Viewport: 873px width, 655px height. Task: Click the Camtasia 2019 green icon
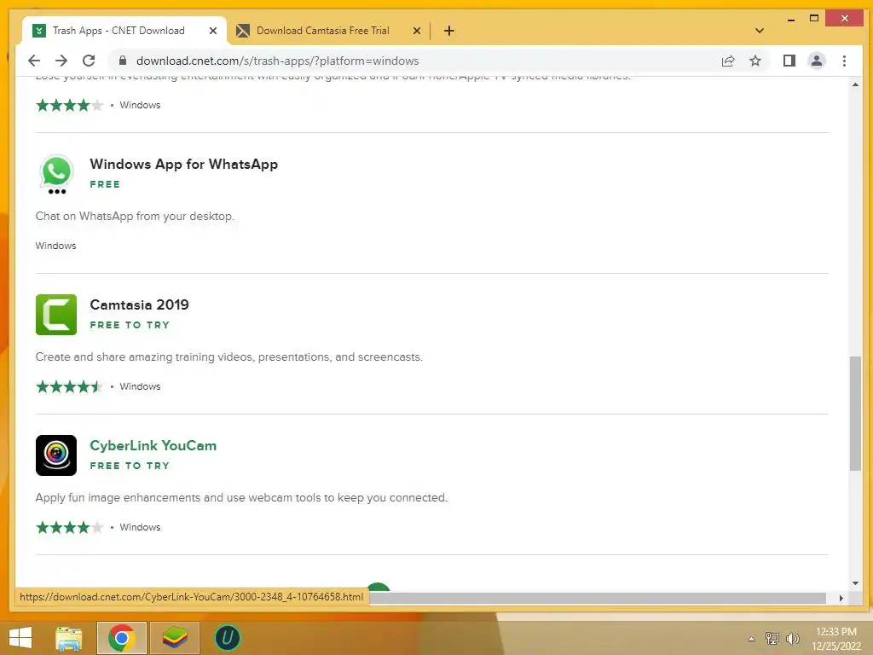56,315
